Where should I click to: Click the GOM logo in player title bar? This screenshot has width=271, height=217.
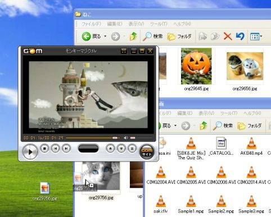(33, 51)
